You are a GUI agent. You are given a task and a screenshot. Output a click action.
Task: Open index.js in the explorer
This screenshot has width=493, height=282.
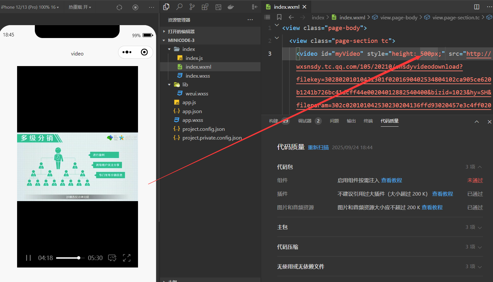210,58
